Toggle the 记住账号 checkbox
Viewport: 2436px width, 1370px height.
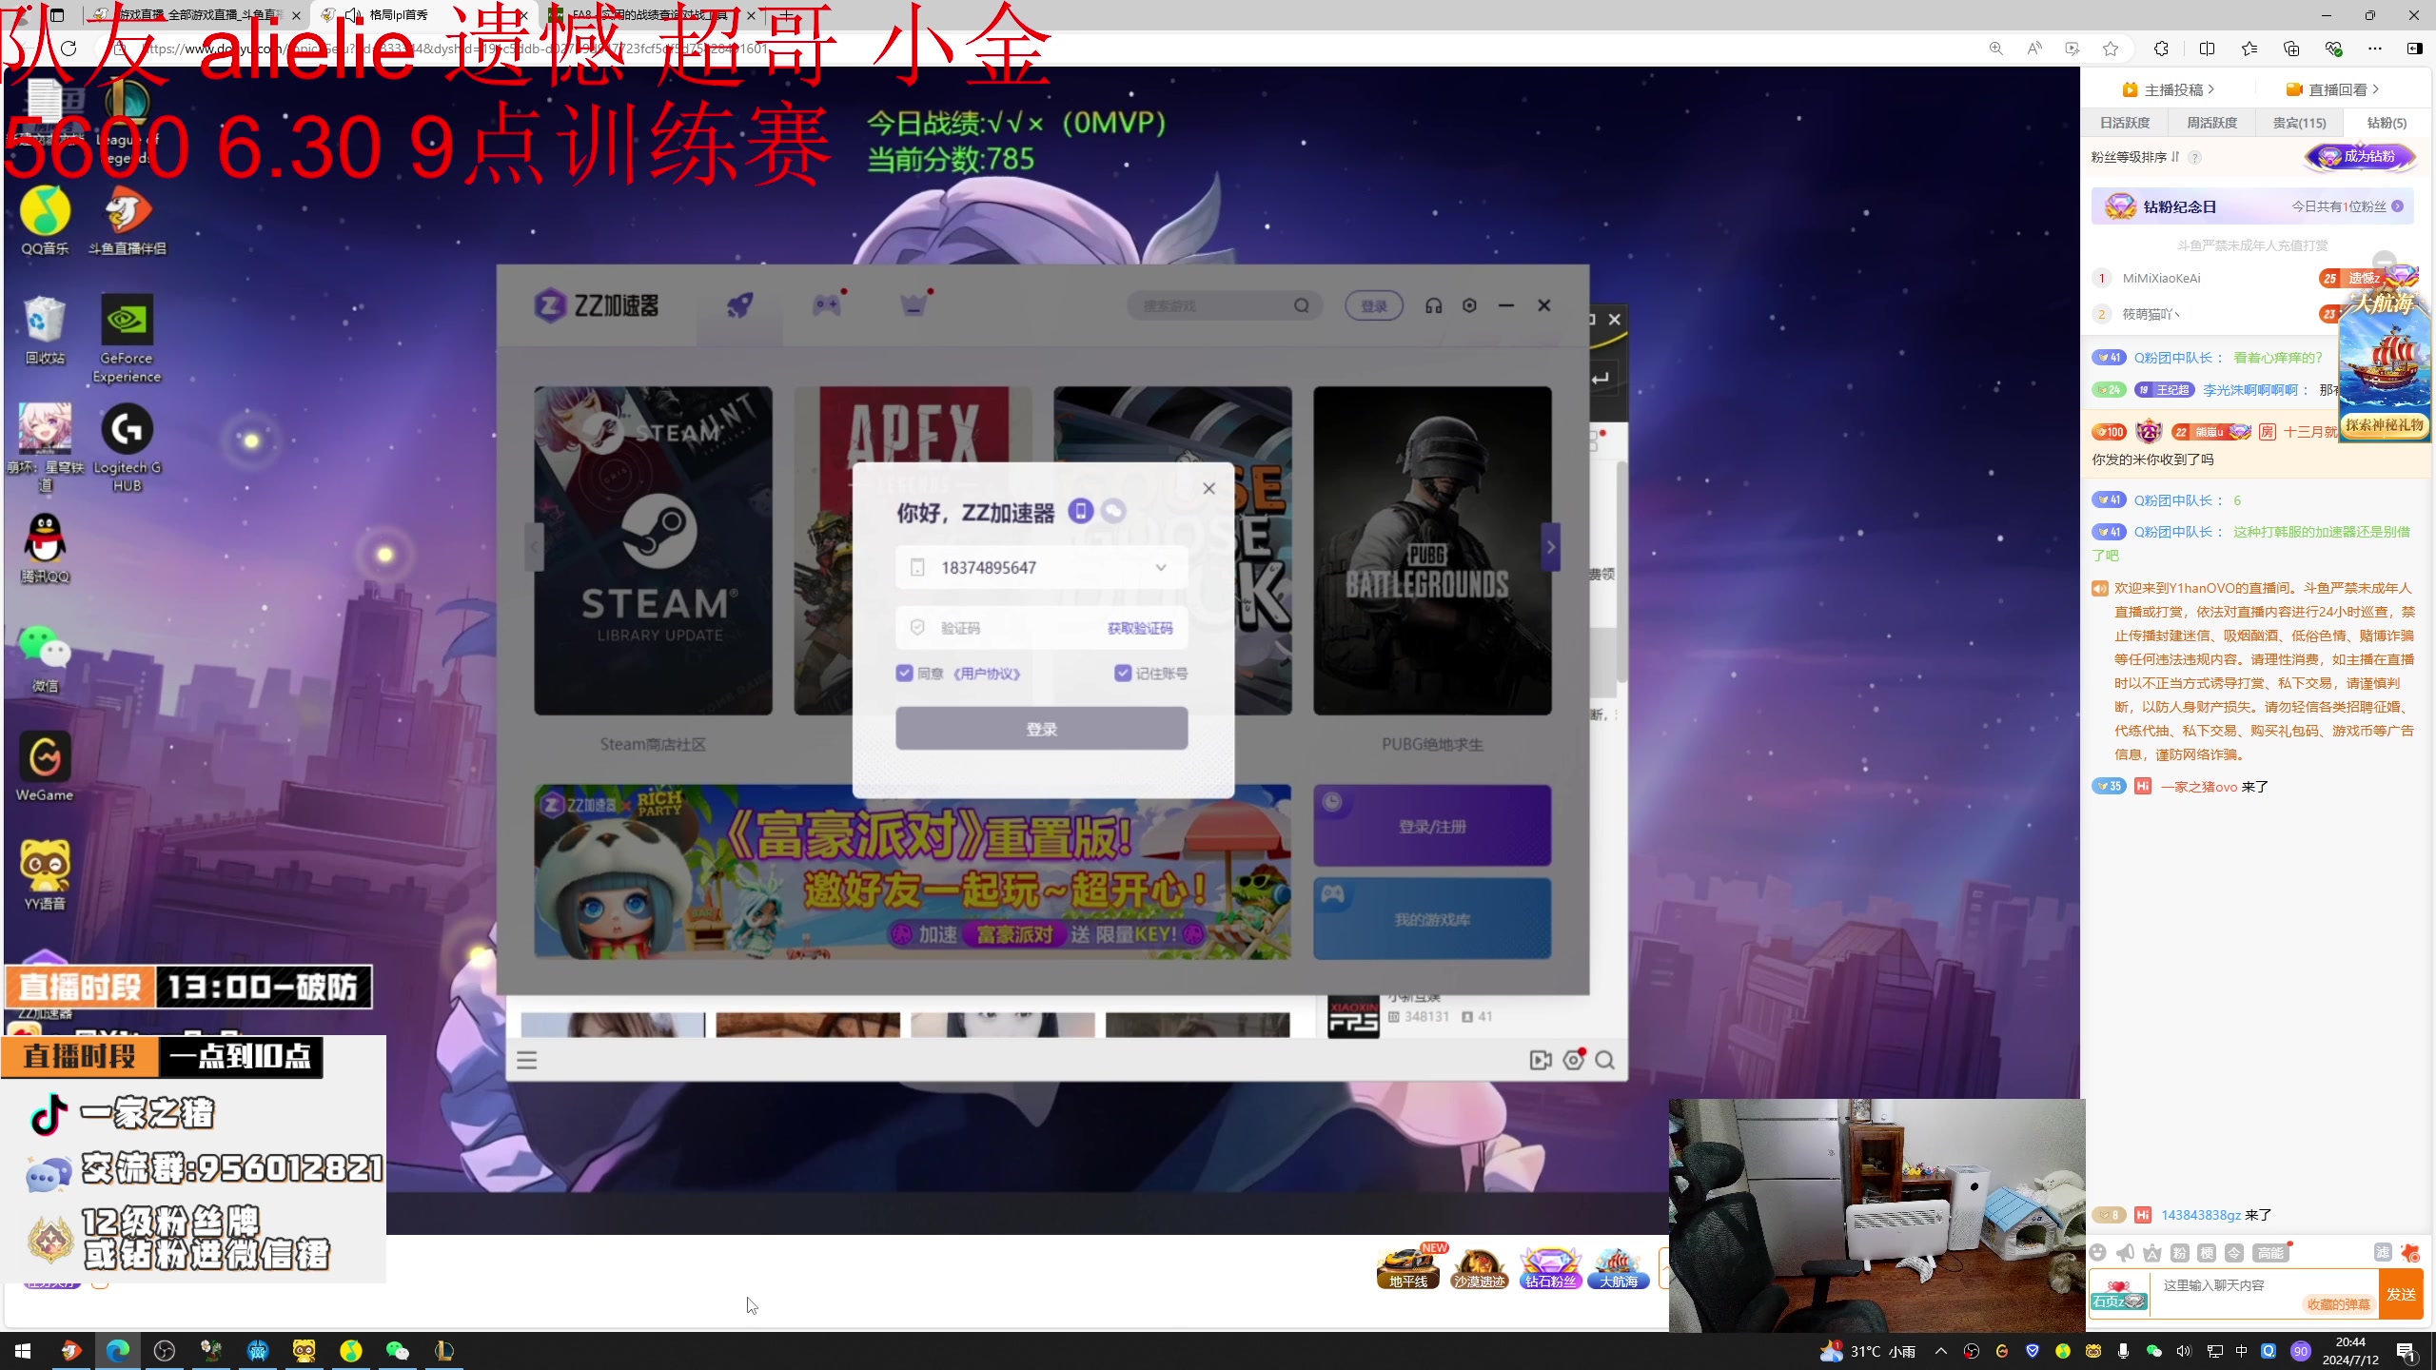1123,673
